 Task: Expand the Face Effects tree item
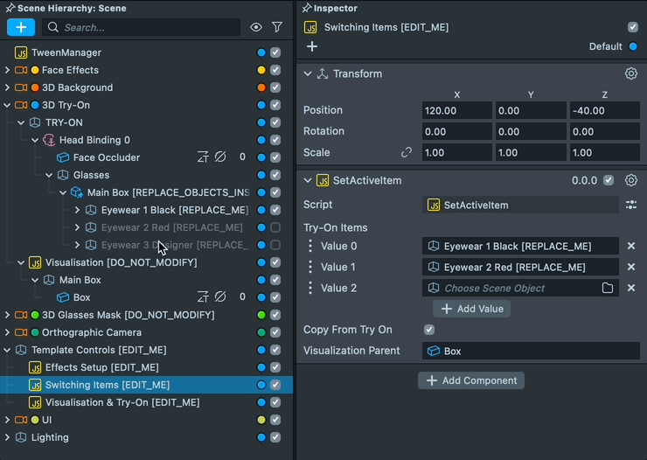click(8, 70)
